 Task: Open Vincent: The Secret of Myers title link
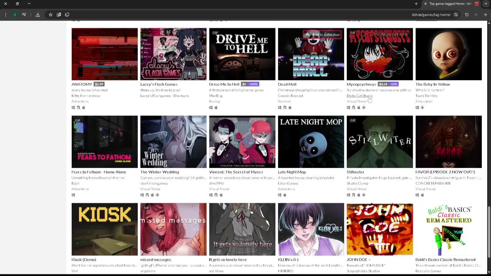pyautogui.click(x=236, y=172)
